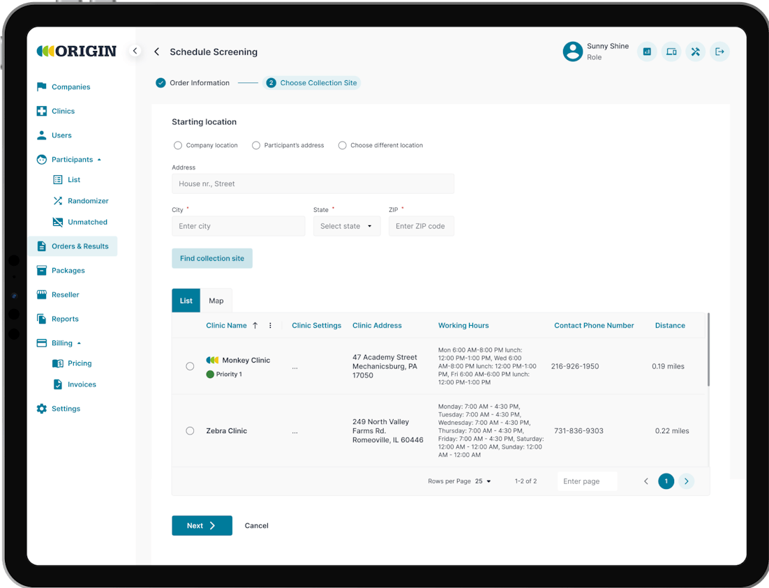This screenshot has width=769, height=588.
Task: Click the 0.22 miles distance cell
Action: [672, 430]
